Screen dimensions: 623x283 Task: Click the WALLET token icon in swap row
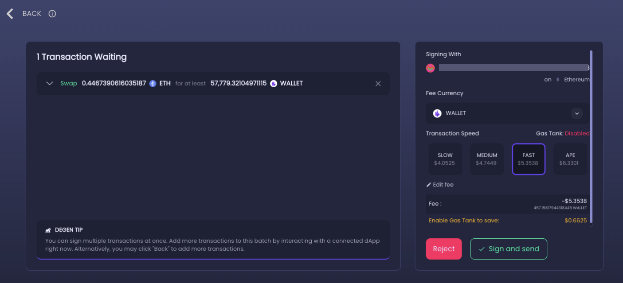(274, 83)
